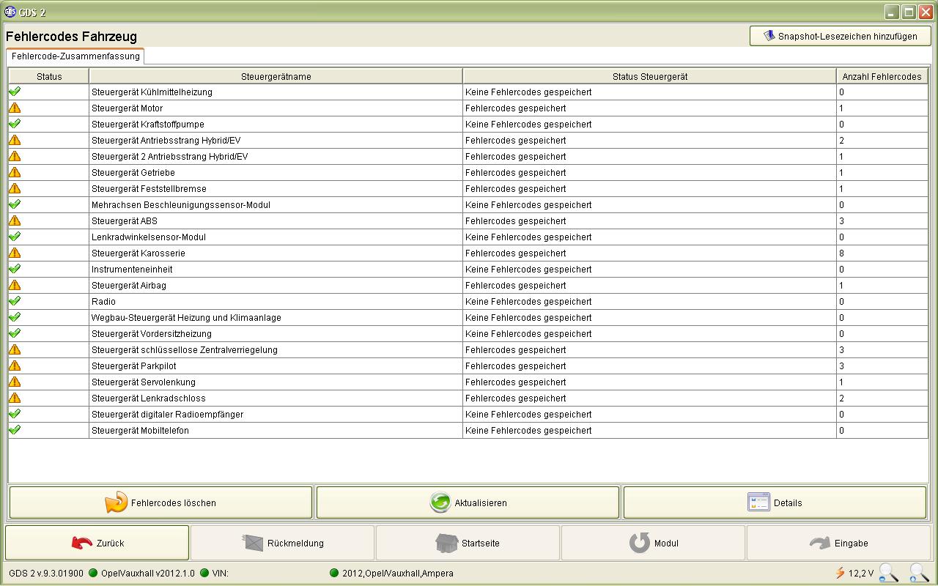Refresh with the Aktualisieren button

(468, 502)
